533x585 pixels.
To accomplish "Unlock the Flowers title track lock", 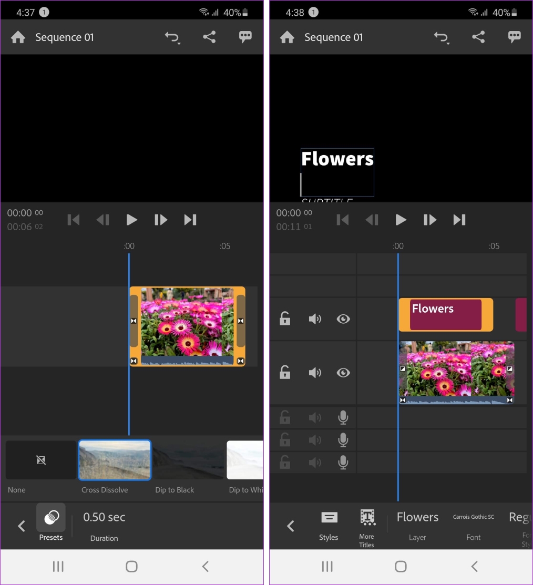I will (x=285, y=318).
